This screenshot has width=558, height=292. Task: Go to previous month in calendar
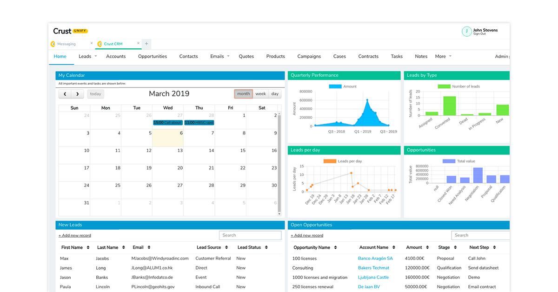pyautogui.click(x=65, y=94)
